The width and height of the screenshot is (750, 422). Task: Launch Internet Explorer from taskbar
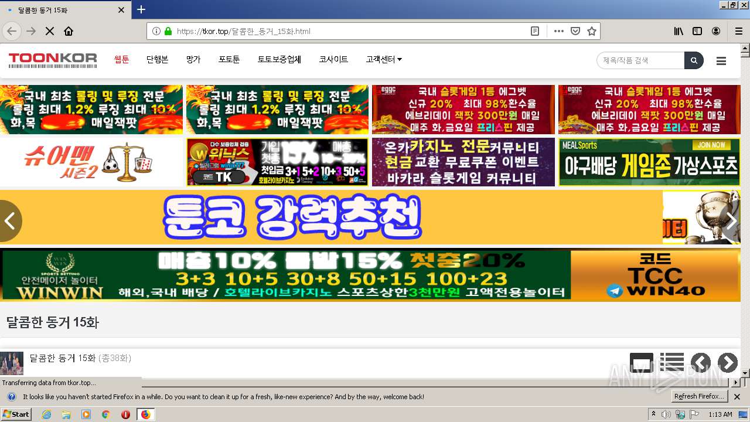coord(47,414)
